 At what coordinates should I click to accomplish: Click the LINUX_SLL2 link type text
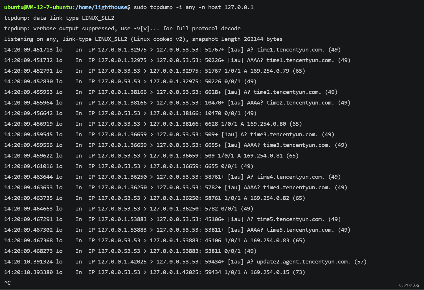(x=98, y=18)
